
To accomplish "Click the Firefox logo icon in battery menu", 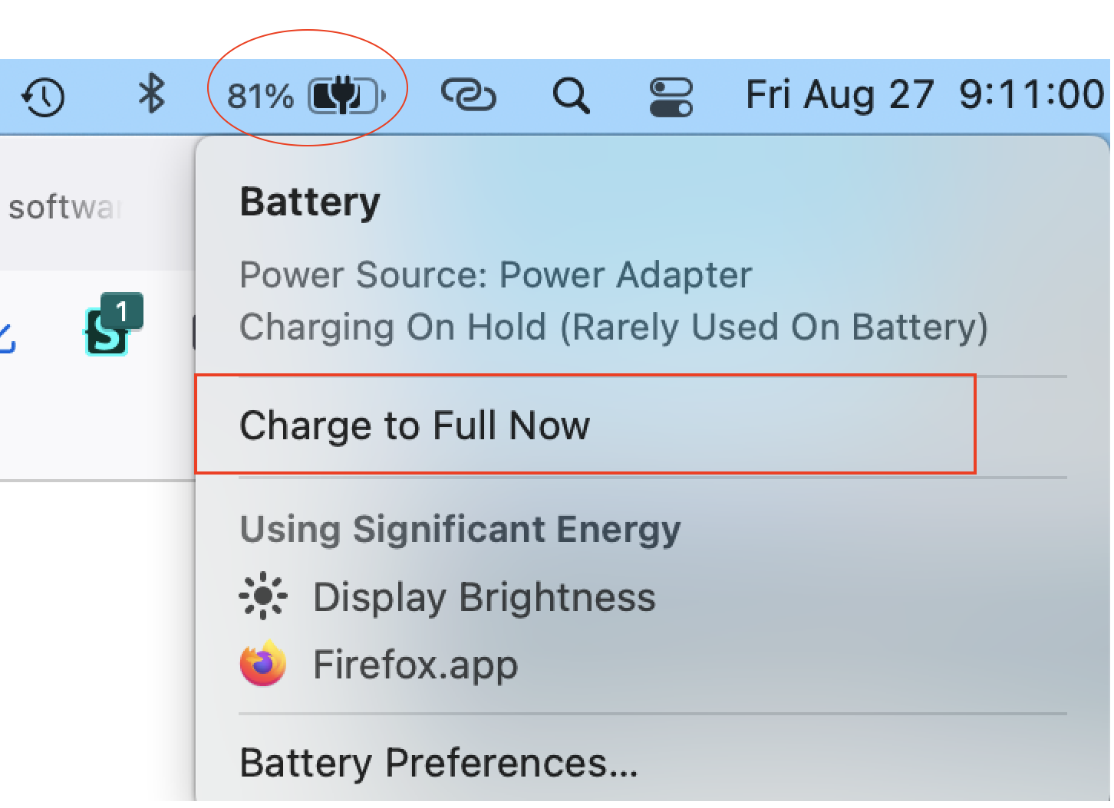I will click(x=263, y=664).
